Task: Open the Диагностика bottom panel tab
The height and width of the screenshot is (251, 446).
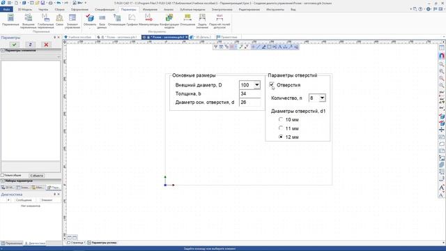Action: point(35,243)
